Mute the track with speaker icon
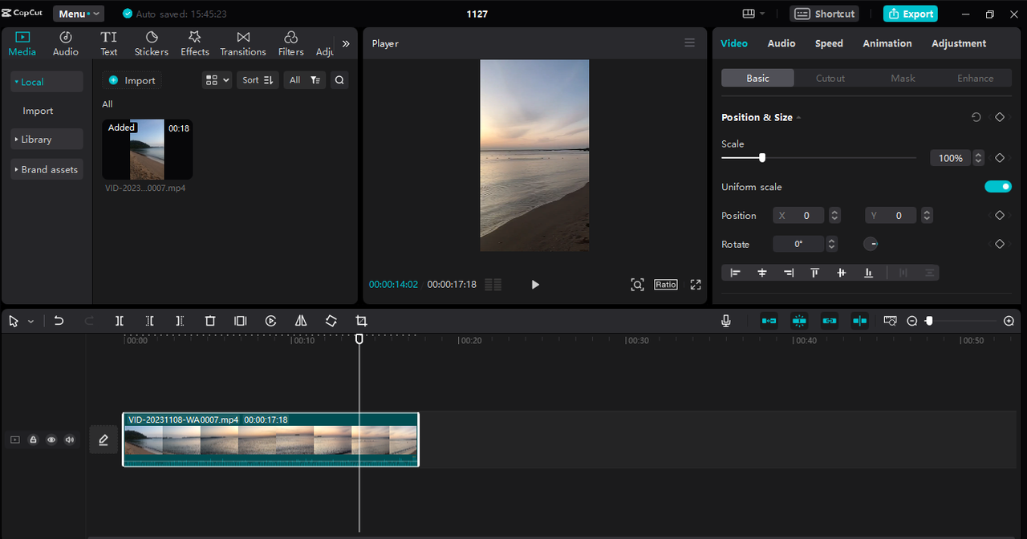Screen dimensions: 1027x539 tap(70, 440)
